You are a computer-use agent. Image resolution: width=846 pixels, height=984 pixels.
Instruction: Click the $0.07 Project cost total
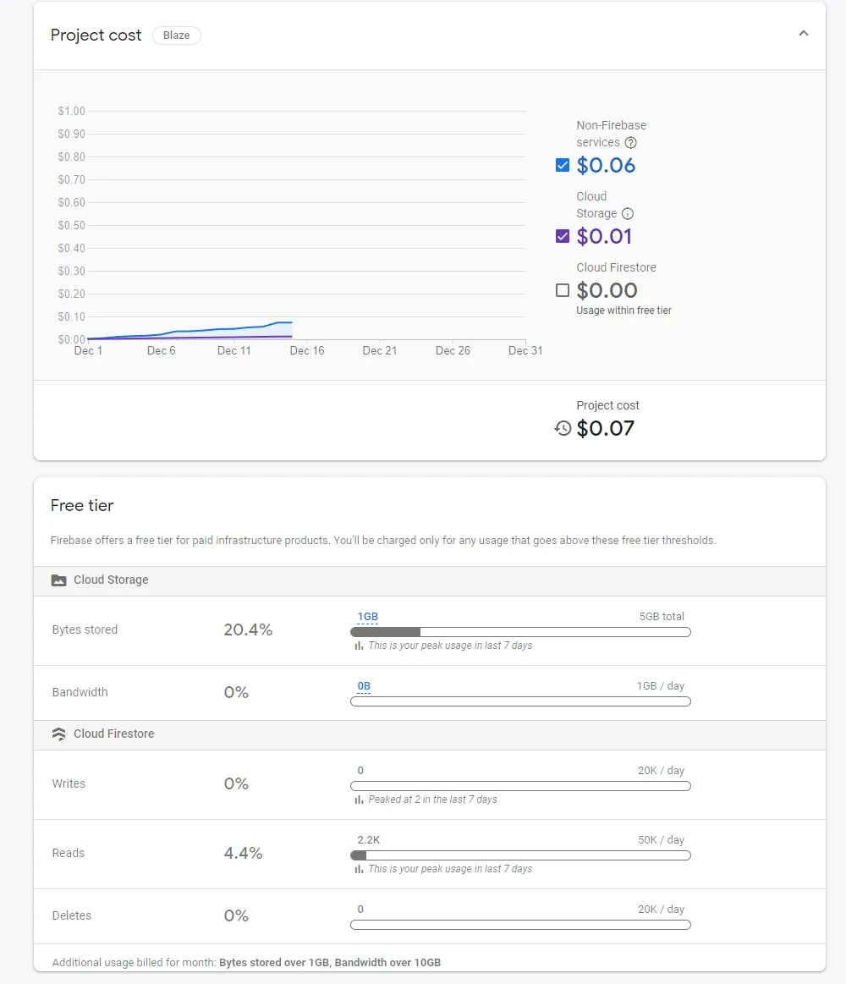(605, 428)
